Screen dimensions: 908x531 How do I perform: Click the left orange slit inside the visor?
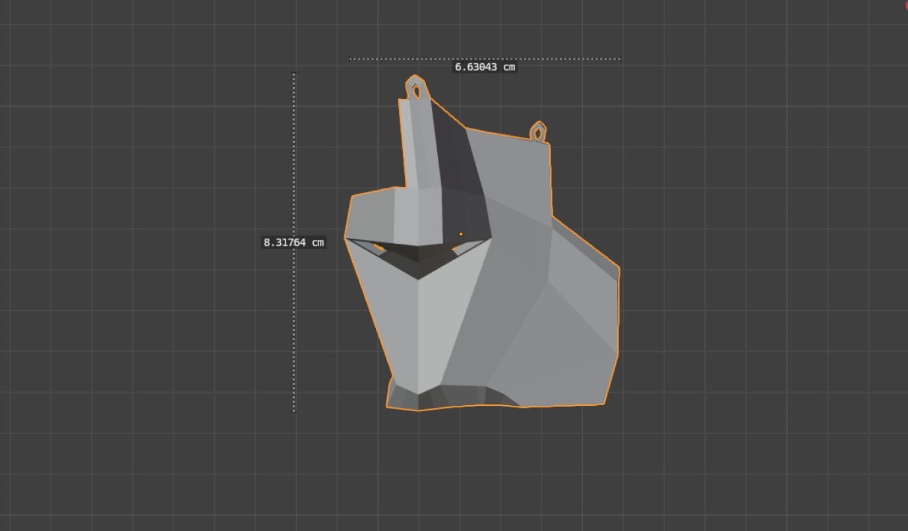378,248
